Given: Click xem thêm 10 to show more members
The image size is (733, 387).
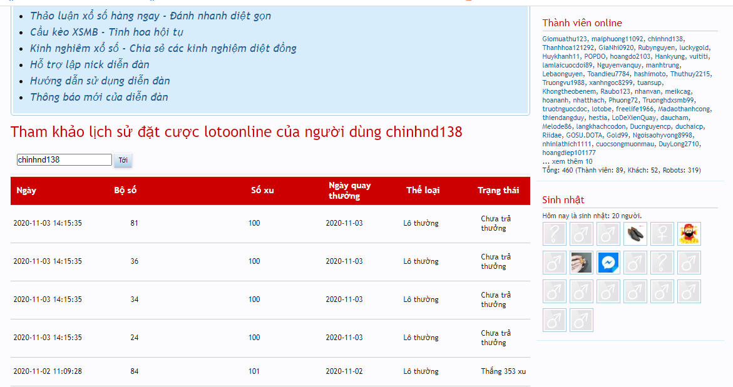Looking at the screenshot, I should 572,161.
